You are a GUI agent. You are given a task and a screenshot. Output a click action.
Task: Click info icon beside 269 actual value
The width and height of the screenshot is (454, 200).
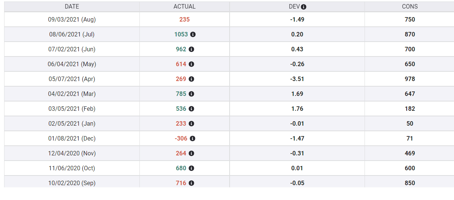191,79
